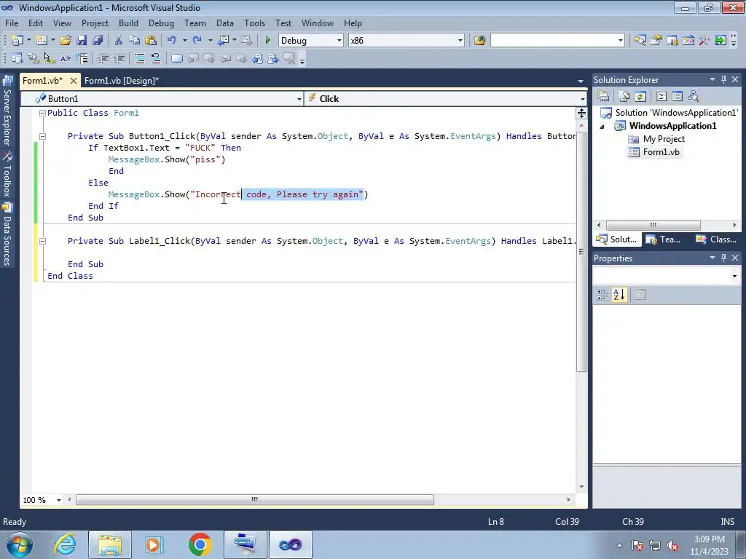This screenshot has height=559, width=746.
Task: Open the Properties object selector dropdown
Action: [734, 276]
